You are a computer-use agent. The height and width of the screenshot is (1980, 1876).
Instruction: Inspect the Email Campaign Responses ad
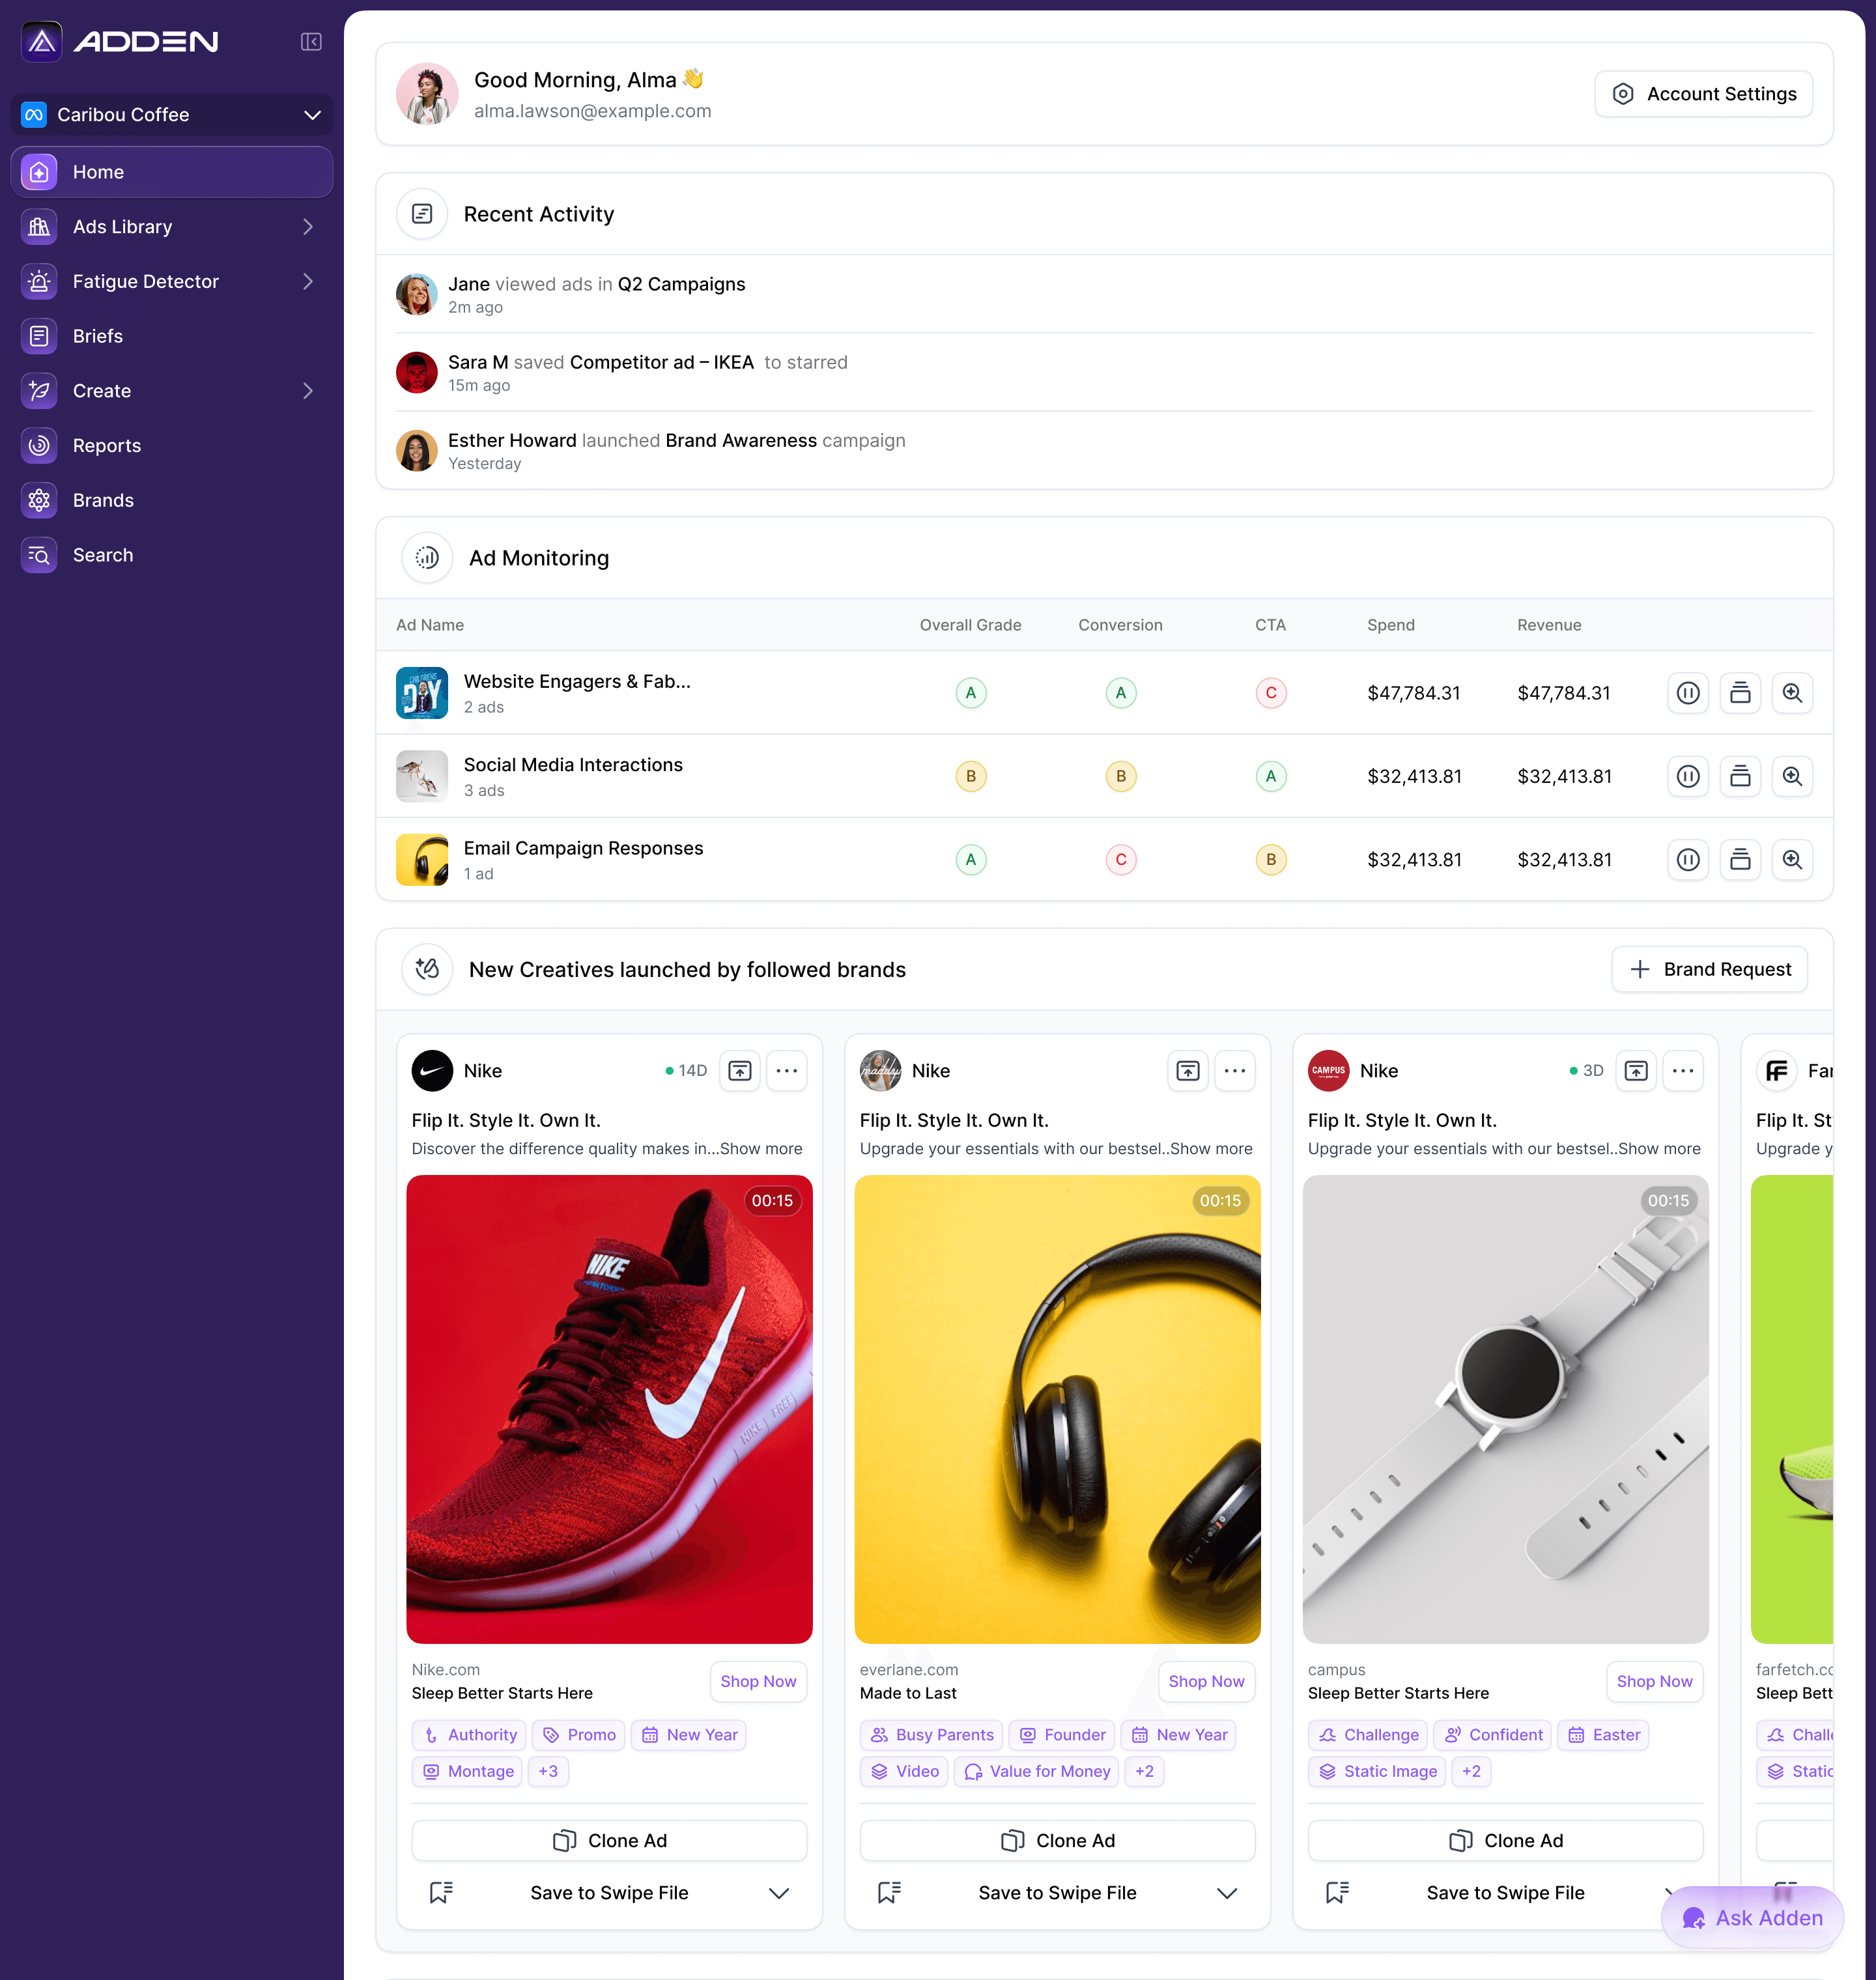point(1792,860)
